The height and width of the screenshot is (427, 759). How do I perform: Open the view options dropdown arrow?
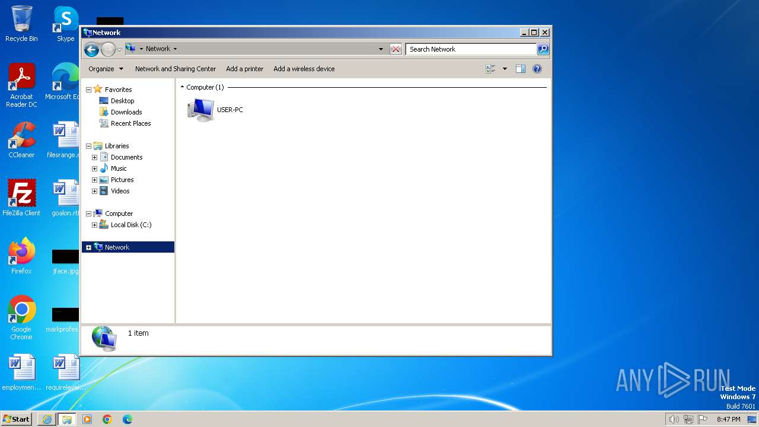point(505,69)
